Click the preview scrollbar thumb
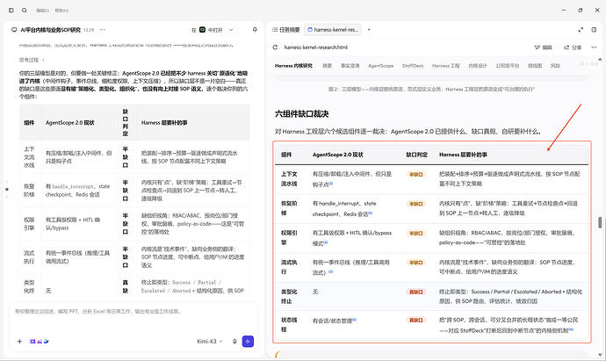606x361 pixels. click(x=600, y=222)
